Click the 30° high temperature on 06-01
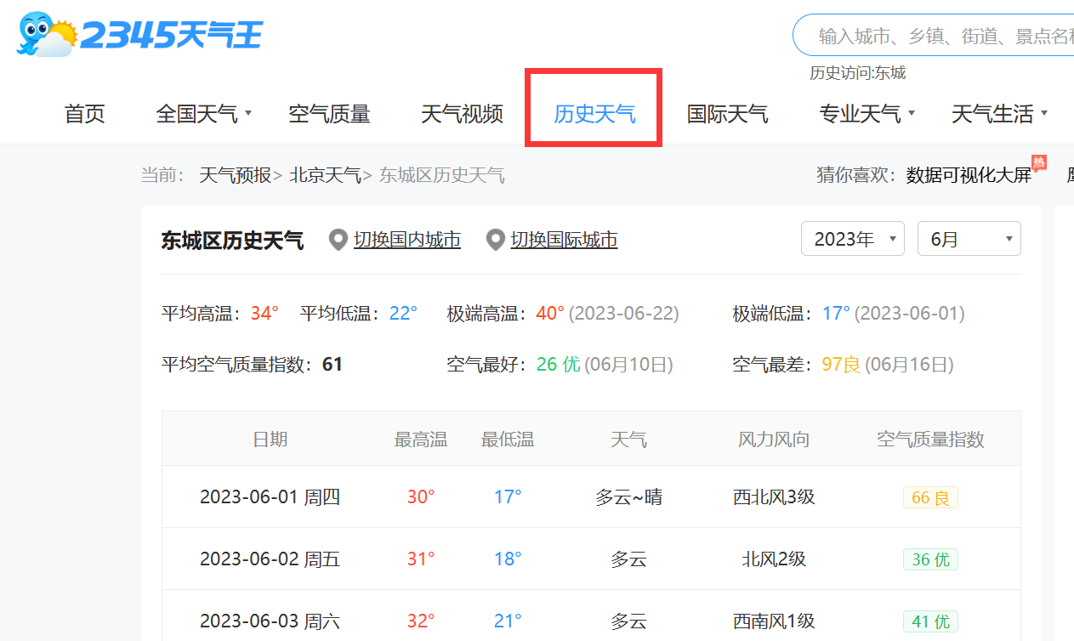The height and width of the screenshot is (641, 1074). (x=421, y=497)
